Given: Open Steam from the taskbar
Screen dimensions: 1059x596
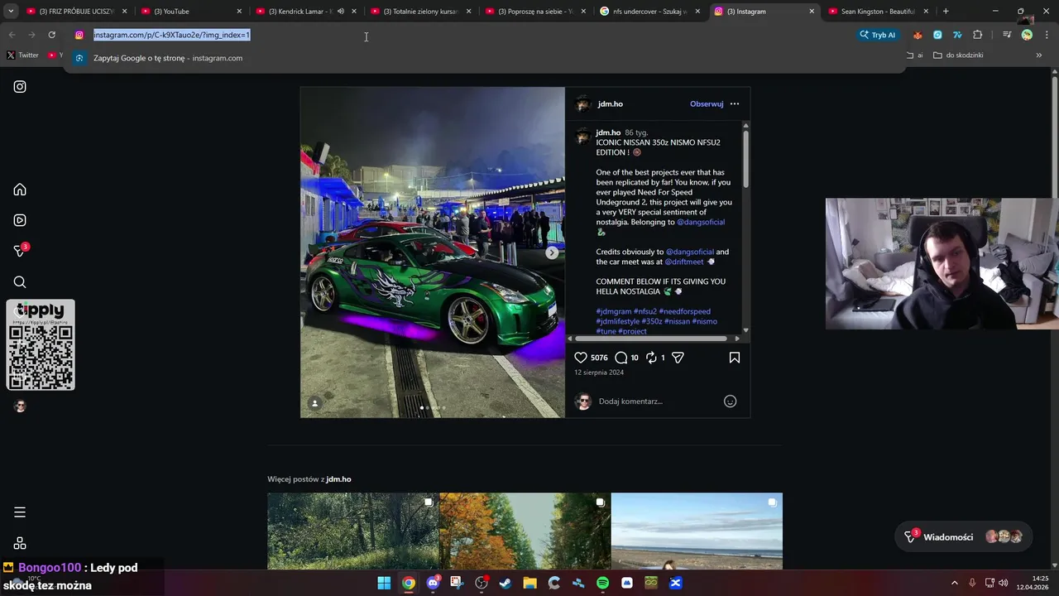Looking at the screenshot, I should point(506,583).
